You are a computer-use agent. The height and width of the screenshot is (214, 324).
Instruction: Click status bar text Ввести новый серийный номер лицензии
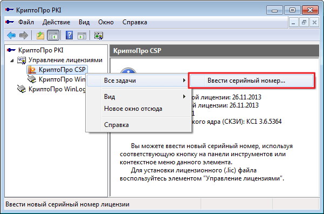pyautogui.click(x=67, y=204)
